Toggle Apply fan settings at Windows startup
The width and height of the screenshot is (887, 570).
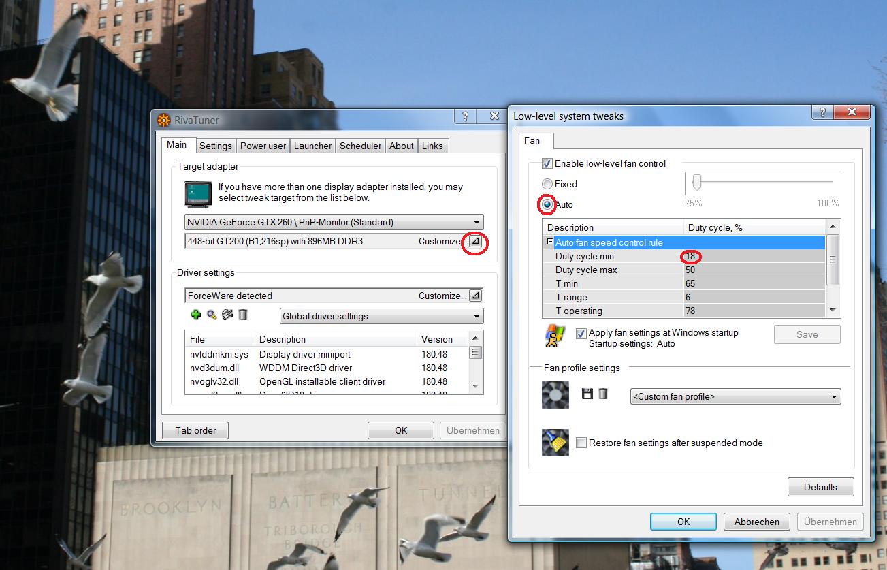[581, 333]
